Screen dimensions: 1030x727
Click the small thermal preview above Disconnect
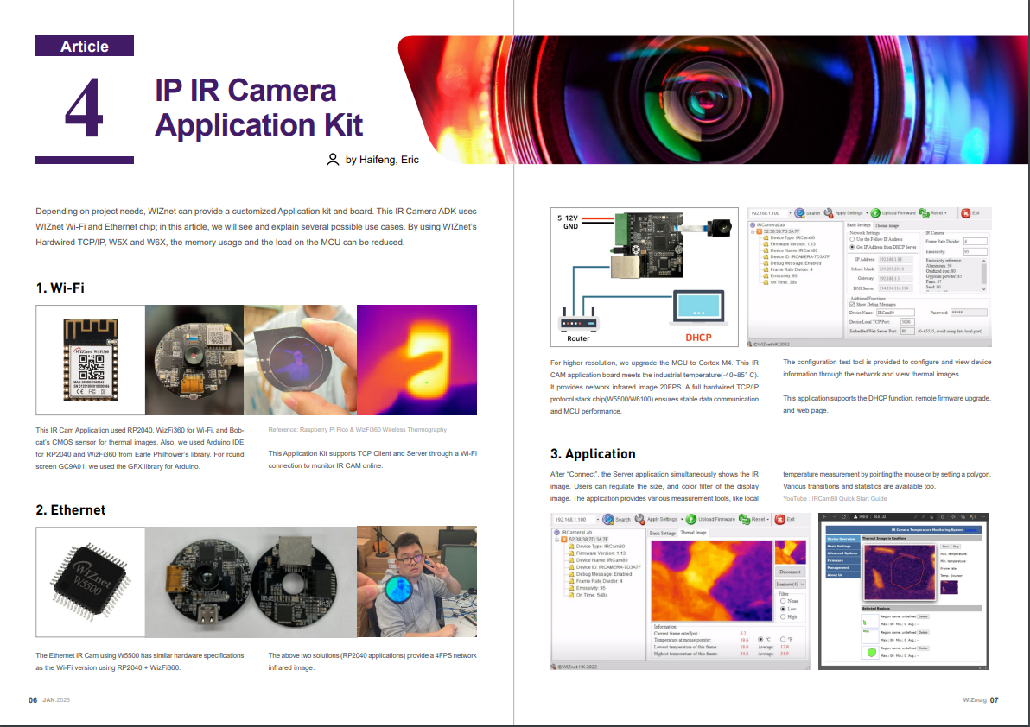791,552
